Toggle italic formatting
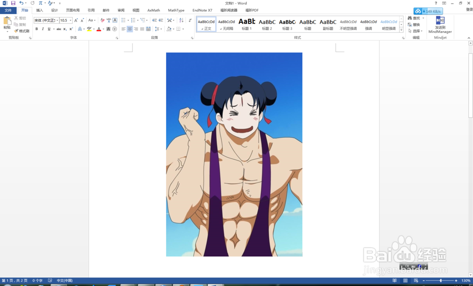Screen dimensions: 473x286 [43, 29]
